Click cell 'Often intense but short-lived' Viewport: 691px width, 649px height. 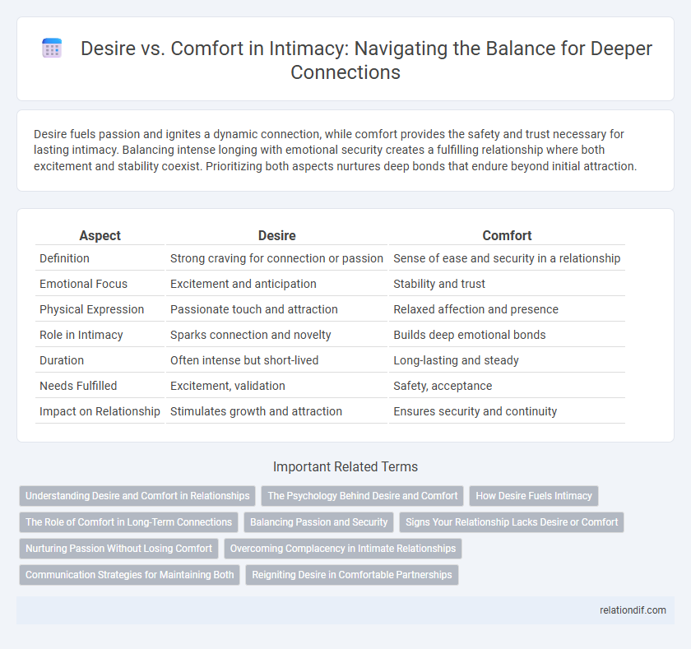244,360
